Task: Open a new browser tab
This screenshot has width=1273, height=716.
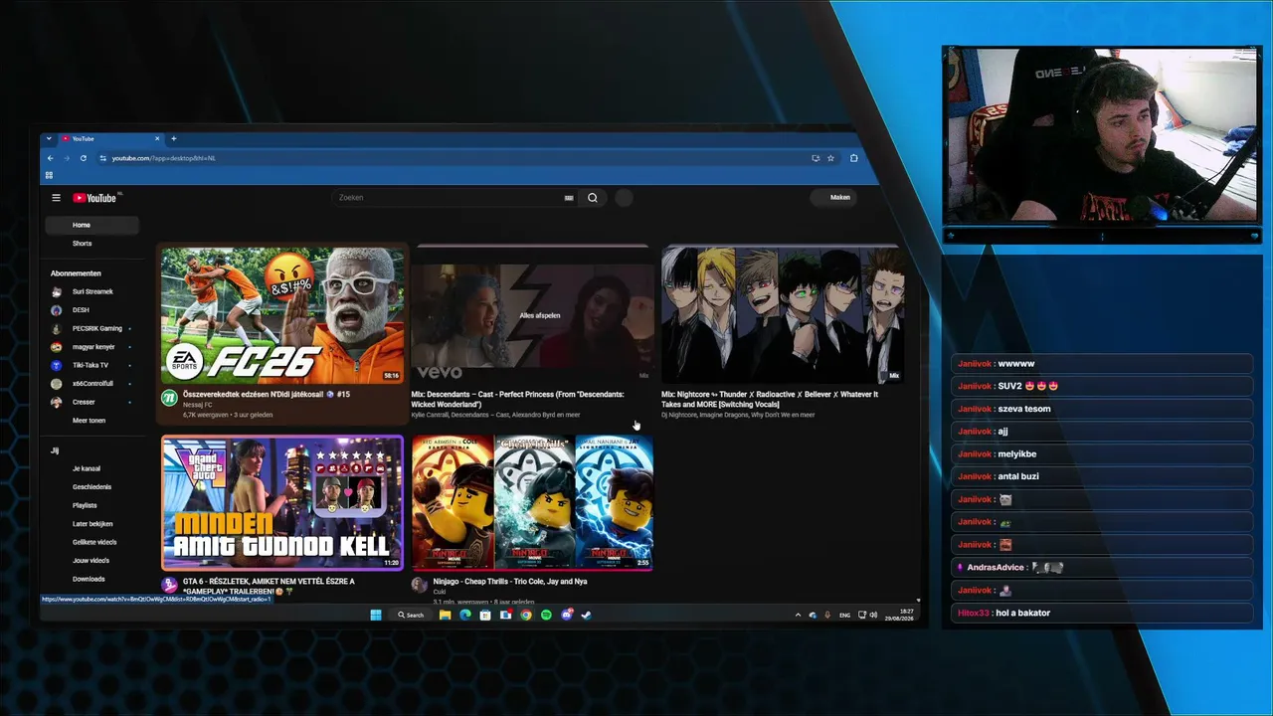Action: 173,138
